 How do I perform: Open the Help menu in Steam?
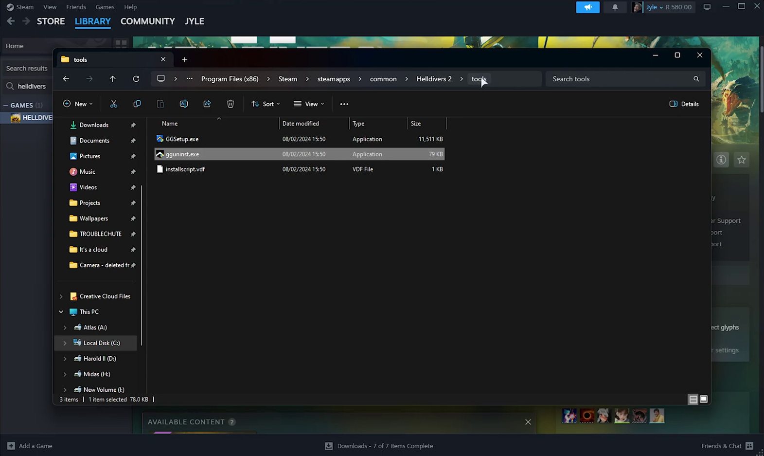click(x=130, y=7)
